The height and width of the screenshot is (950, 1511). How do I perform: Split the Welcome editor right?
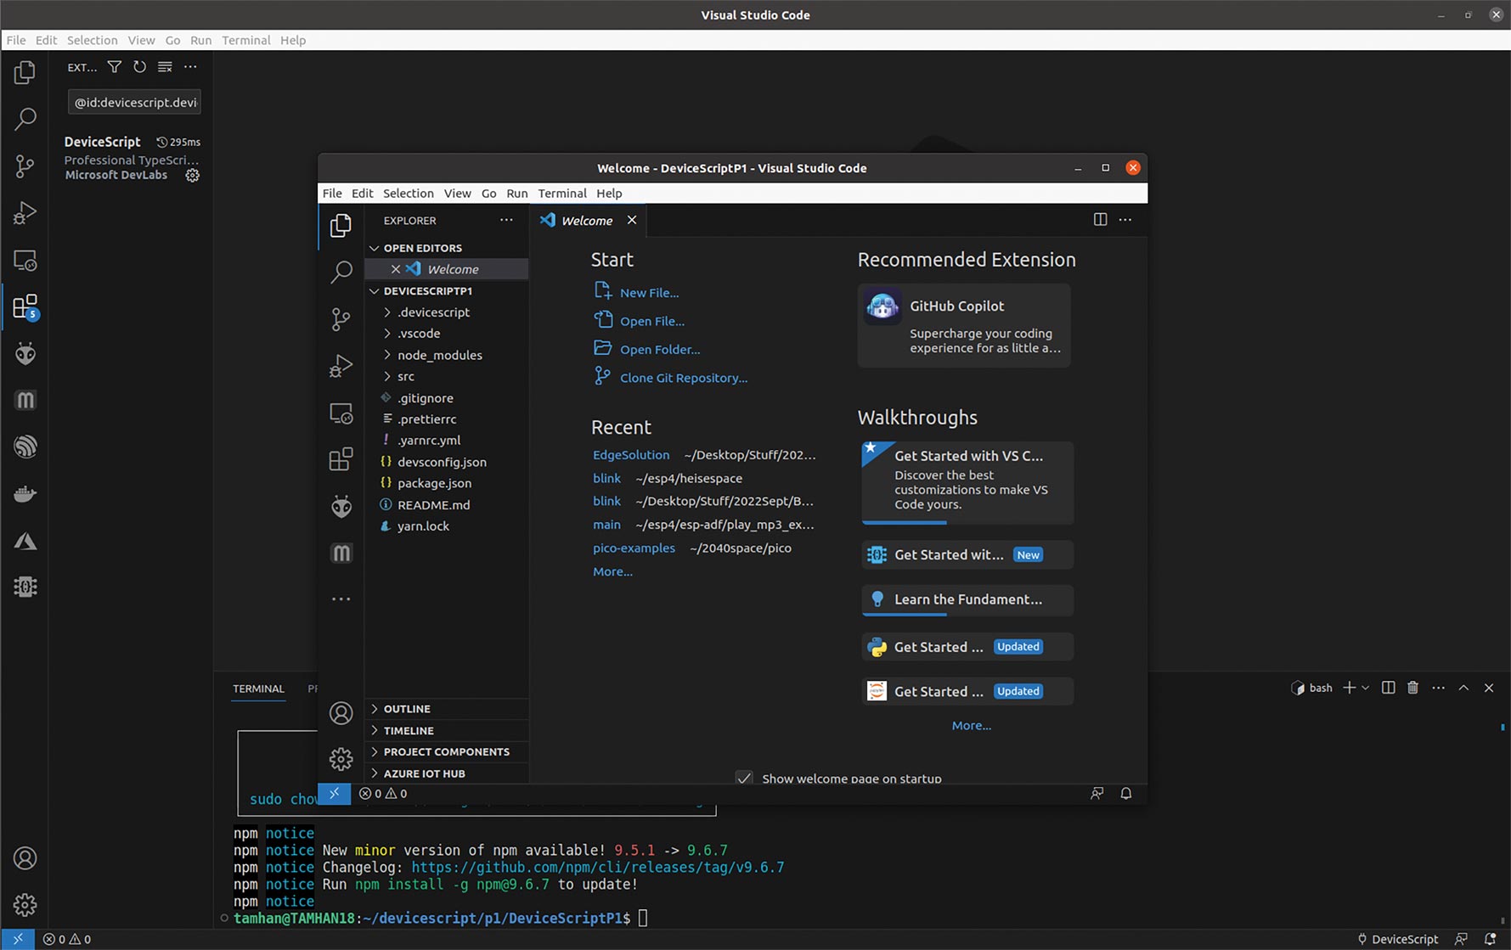pos(1100,219)
